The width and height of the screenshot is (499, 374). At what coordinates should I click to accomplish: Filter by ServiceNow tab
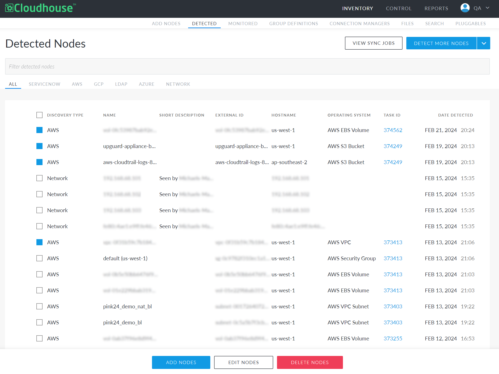(x=45, y=84)
